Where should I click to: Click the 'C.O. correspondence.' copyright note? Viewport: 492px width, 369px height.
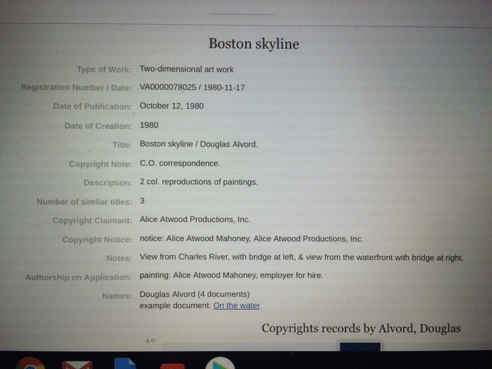click(x=180, y=163)
